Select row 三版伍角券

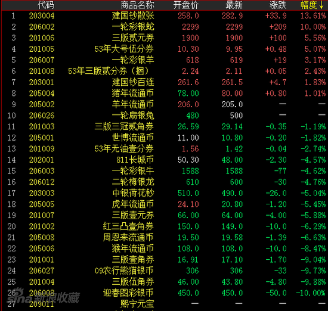165,282
